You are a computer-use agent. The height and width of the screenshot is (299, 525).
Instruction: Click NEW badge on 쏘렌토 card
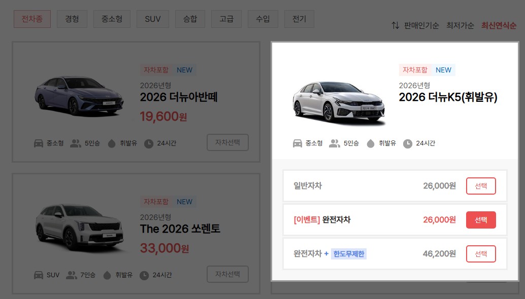(184, 202)
